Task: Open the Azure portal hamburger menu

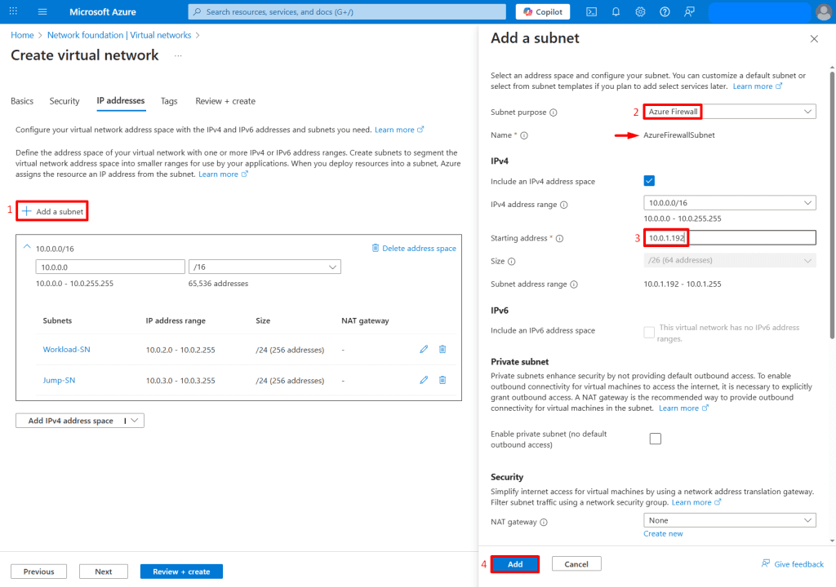Action: tap(42, 11)
